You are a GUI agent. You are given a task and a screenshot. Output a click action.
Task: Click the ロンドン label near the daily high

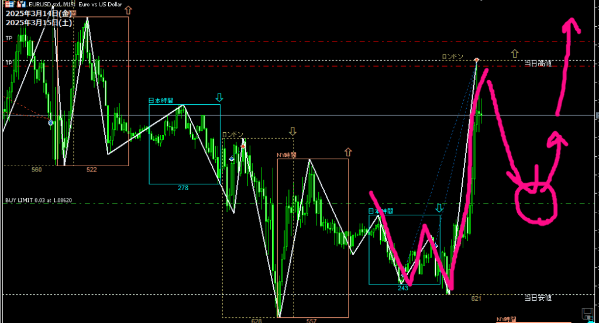click(452, 57)
